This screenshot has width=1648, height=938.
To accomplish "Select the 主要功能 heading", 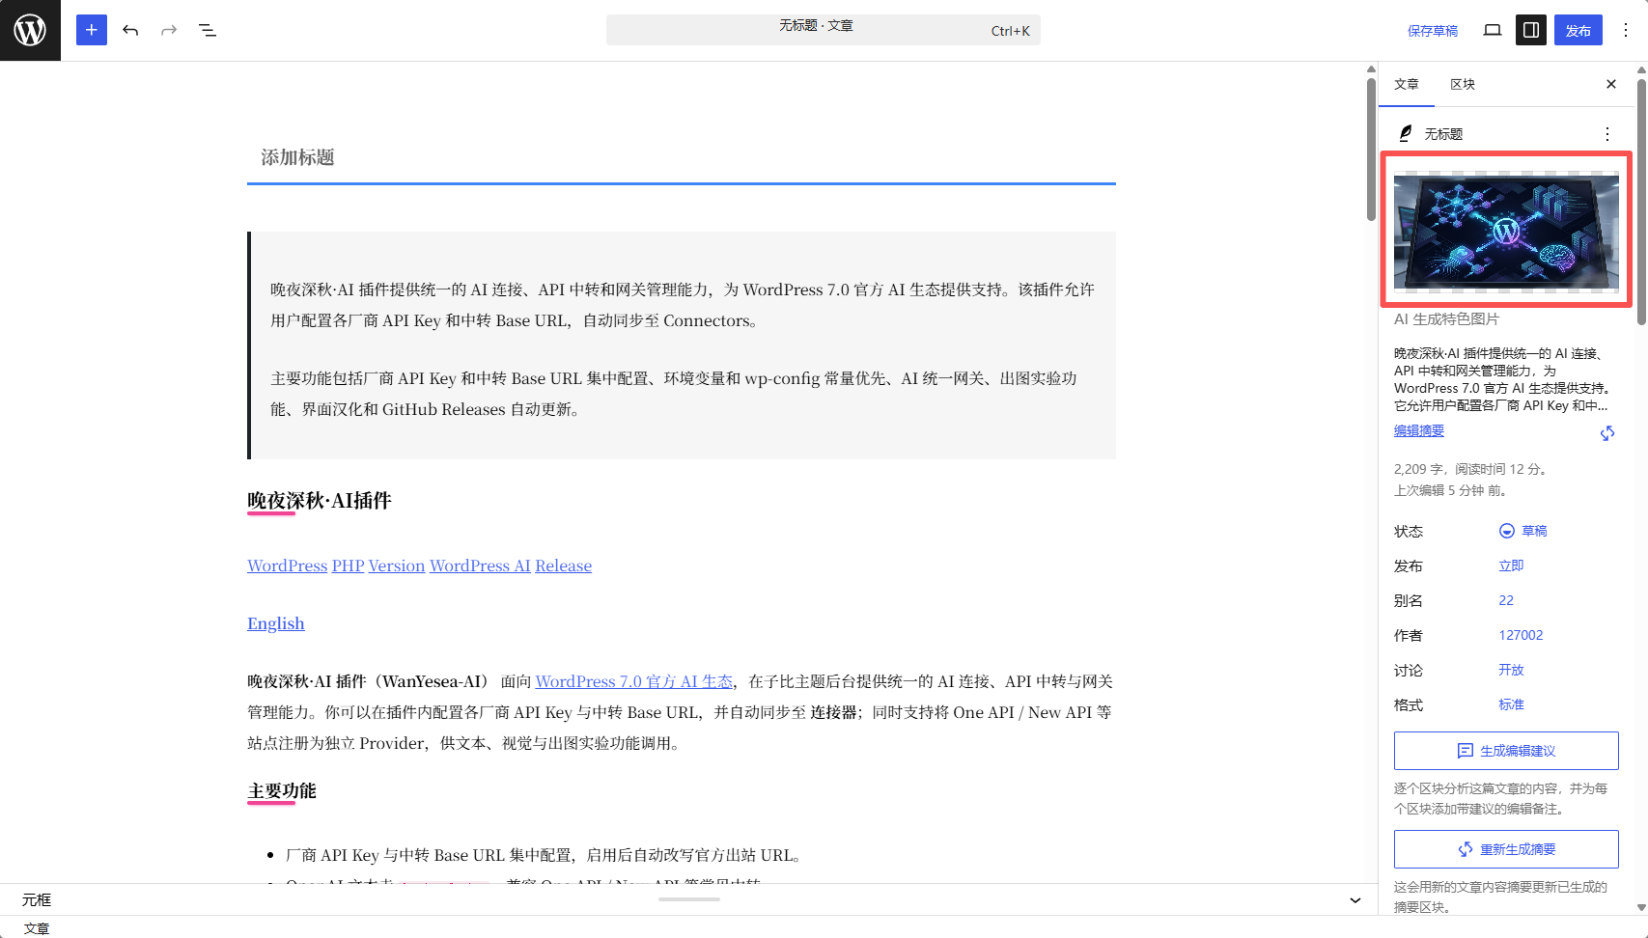I will tap(282, 790).
